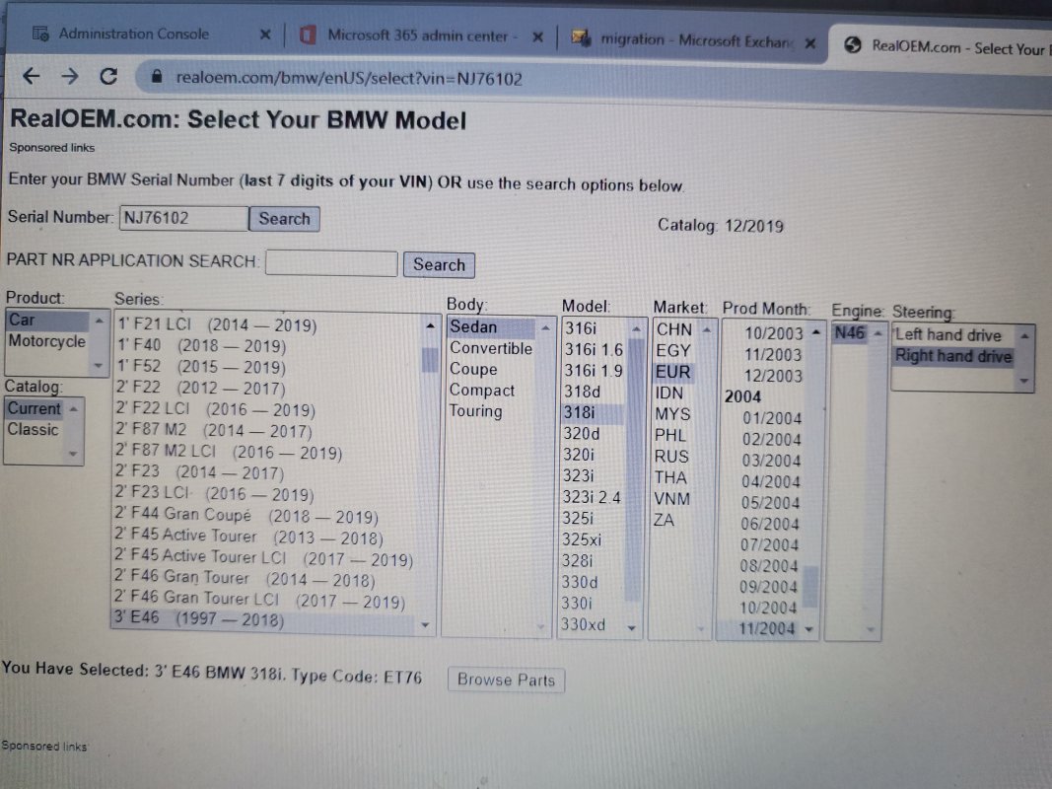Select model 318i
Screen dimensions: 1052x789
594,412
